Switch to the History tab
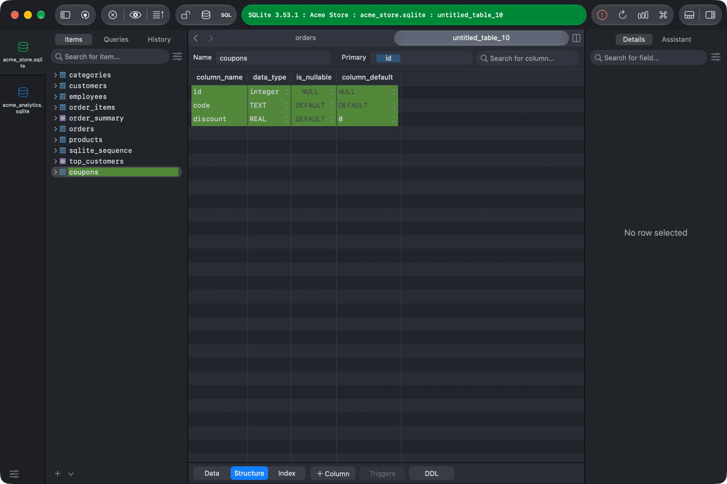 tap(159, 40)
